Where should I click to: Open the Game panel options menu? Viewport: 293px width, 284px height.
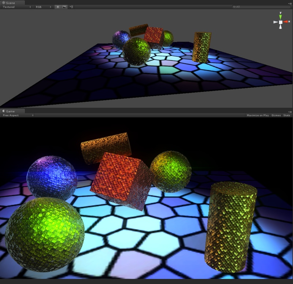(290, 111)
